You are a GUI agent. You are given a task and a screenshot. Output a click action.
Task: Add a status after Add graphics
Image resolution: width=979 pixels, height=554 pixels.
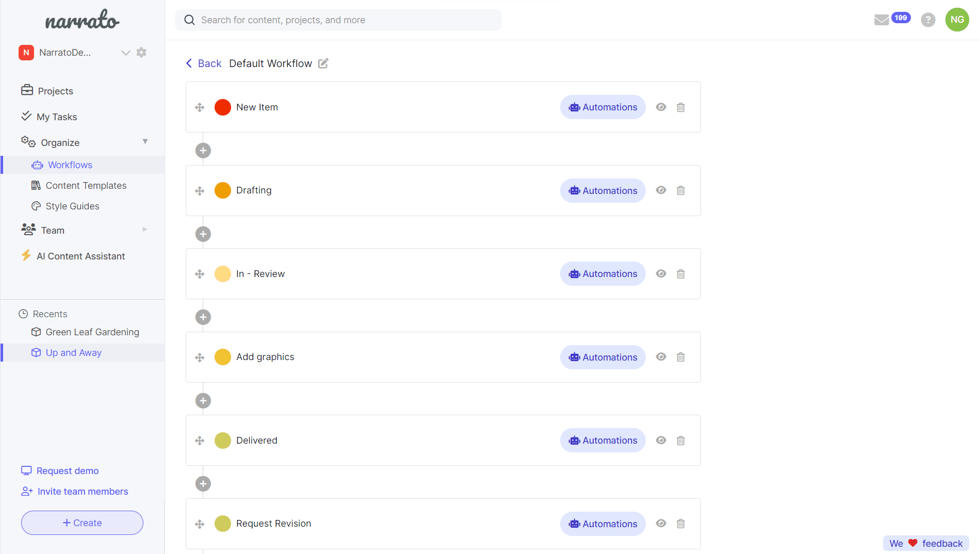coord(203,401)
